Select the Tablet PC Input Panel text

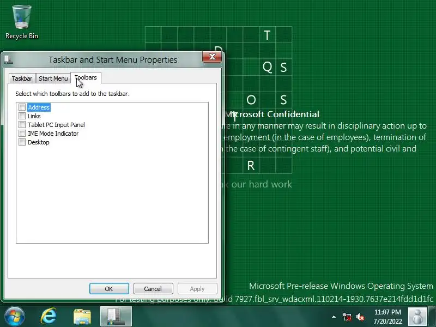point(56,125)
